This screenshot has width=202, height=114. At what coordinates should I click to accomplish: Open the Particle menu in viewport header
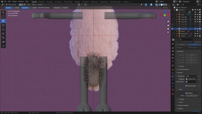click(40, 5)
